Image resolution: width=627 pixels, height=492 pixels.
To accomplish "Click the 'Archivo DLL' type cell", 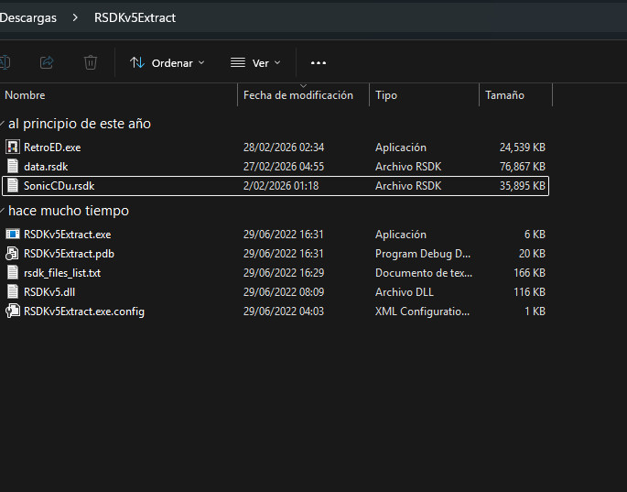I will click(405, 292).
